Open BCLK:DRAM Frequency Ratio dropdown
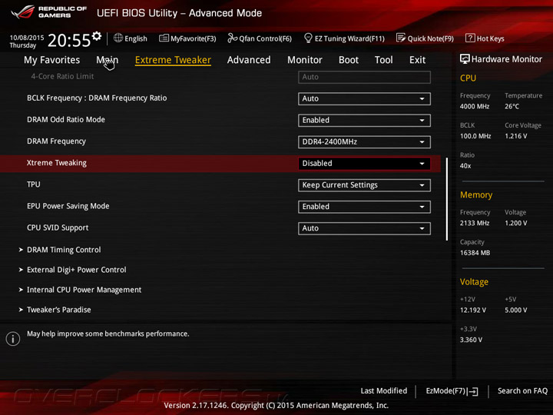553x415 pixels. tap(364, 99)
